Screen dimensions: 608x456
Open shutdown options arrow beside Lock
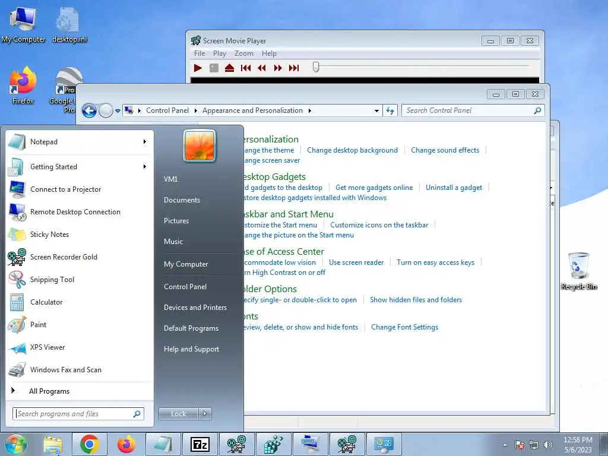pos(205,414)
